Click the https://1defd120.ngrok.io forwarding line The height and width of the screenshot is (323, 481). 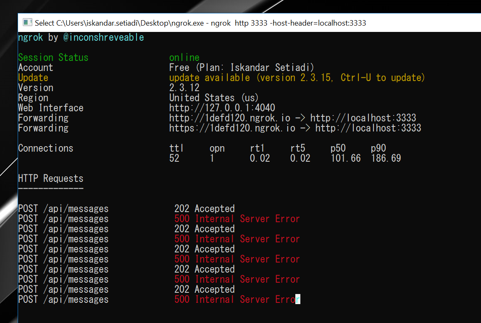295,128
